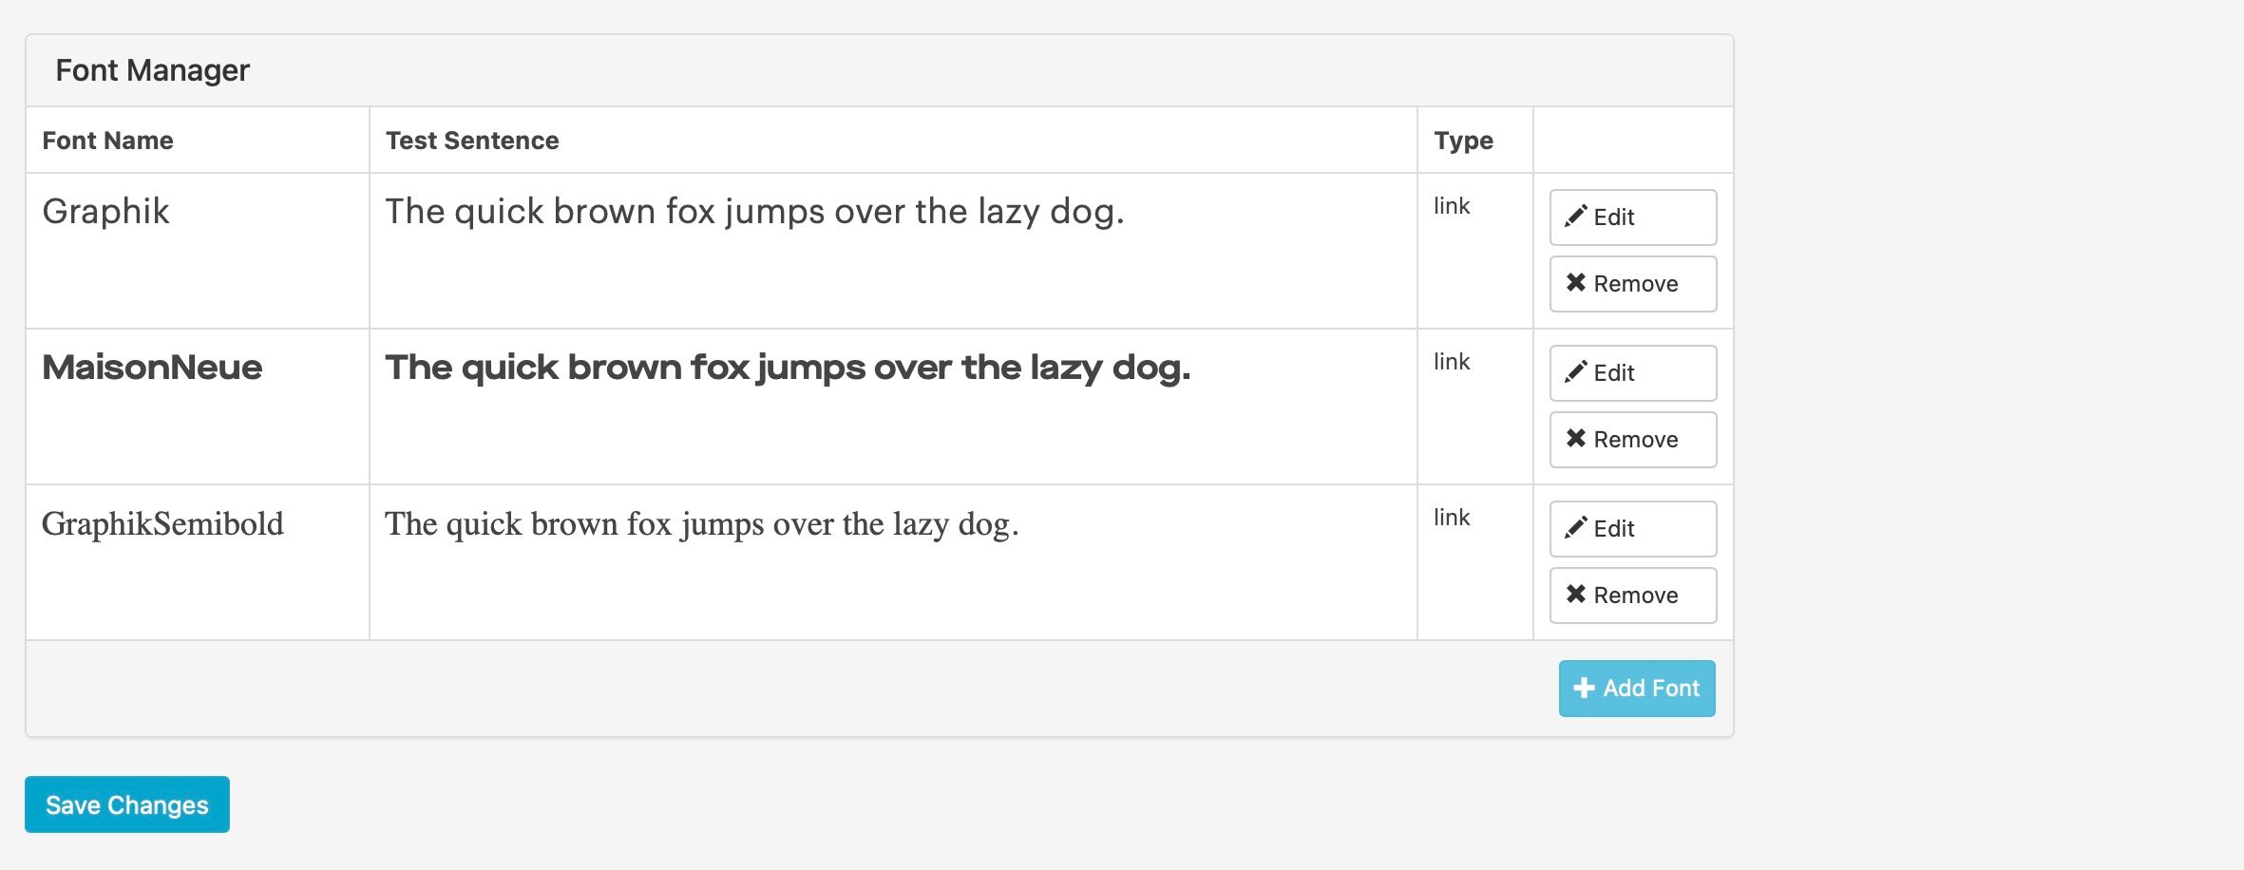Viewport: 2244px width, 870px height.
Task: Click the Font Name column header
Action: (108, 141)
